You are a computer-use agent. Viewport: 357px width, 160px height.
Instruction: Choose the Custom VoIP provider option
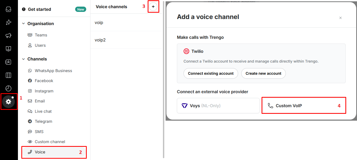303,106
